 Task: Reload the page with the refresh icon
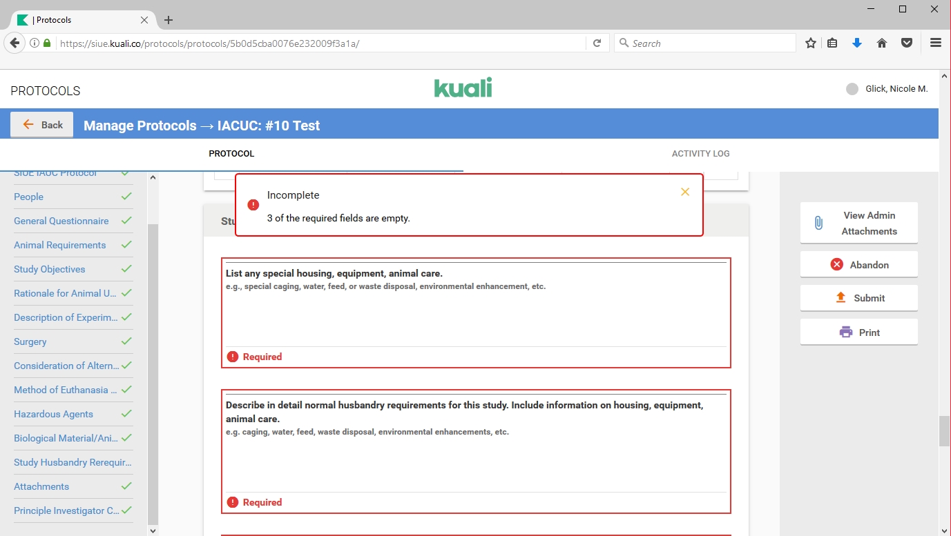[597, 43]
